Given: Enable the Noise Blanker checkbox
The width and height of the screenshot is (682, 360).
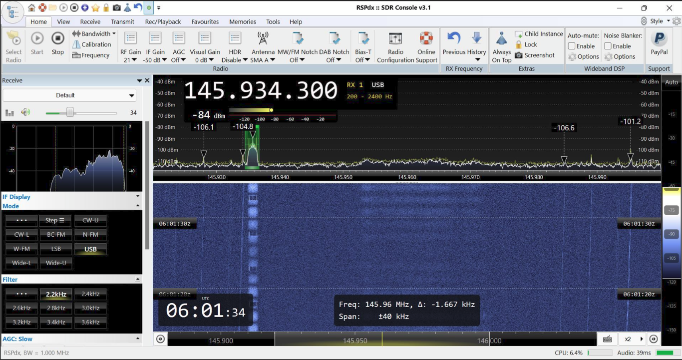Looking at the screenshot, I should [x=608, y=46].
